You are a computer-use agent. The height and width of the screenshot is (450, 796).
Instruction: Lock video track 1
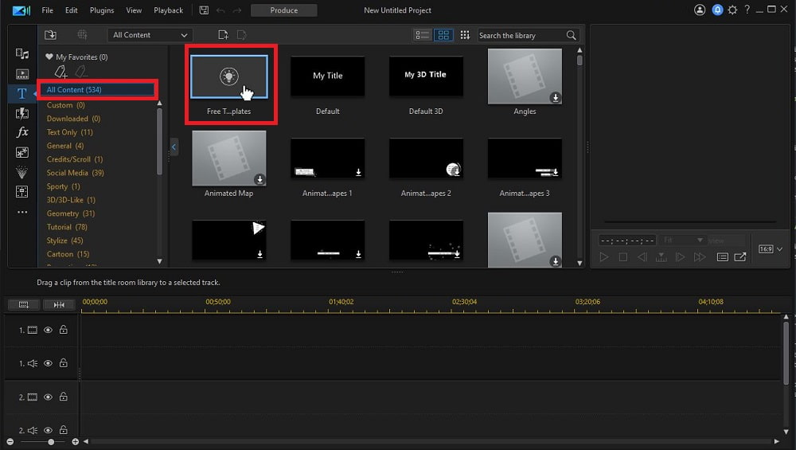coord(64,330)
